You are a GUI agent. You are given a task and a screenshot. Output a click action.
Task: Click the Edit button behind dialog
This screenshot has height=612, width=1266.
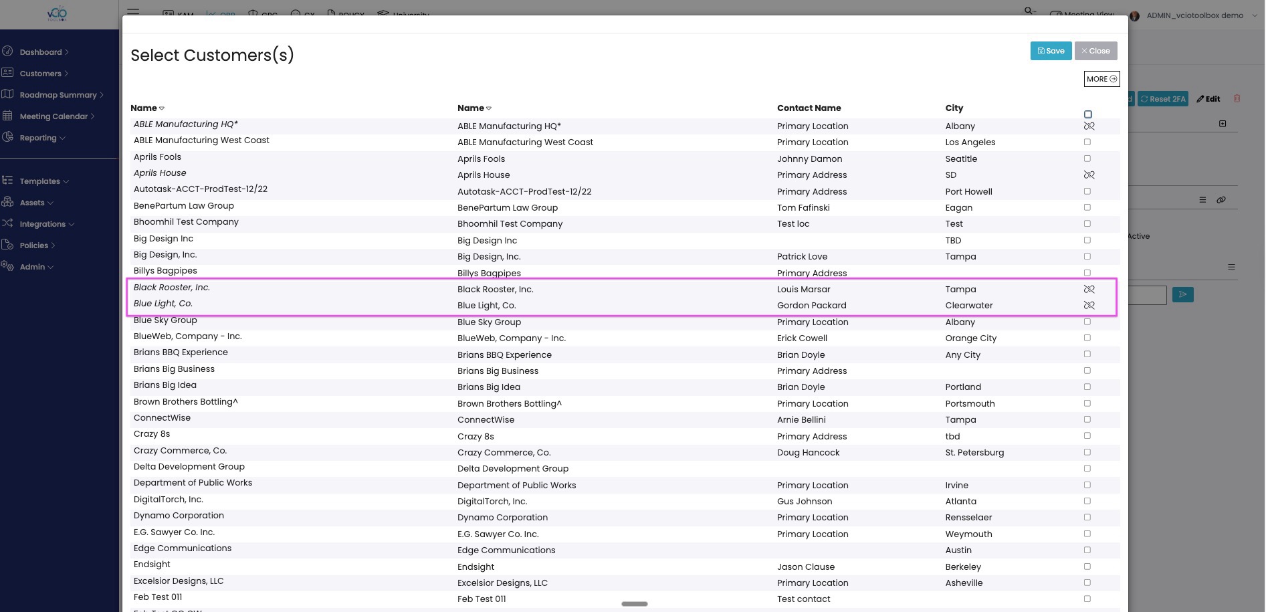1208,99
